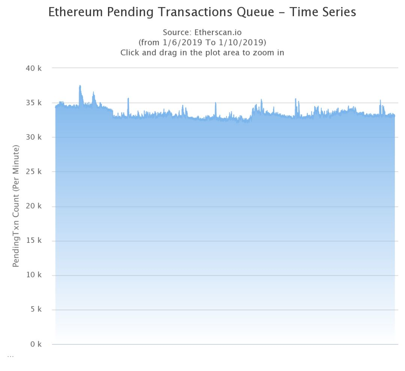Click the ellipsis below the chart
The width and height of the screenshot is (405, 371).
[x=10, y=356]
